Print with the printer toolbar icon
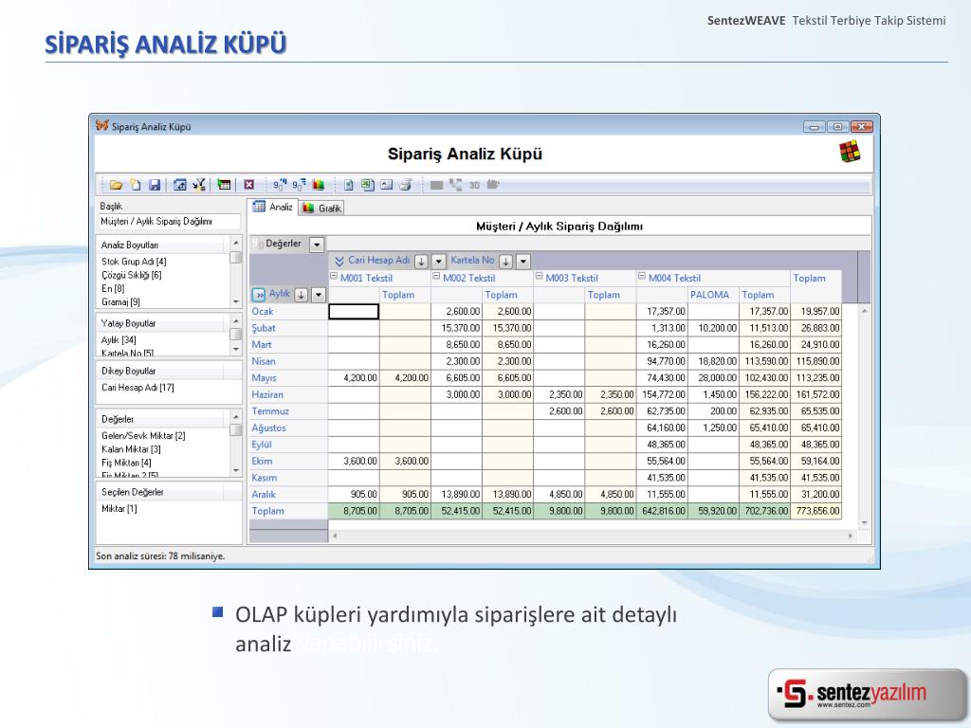 point(406,185)
